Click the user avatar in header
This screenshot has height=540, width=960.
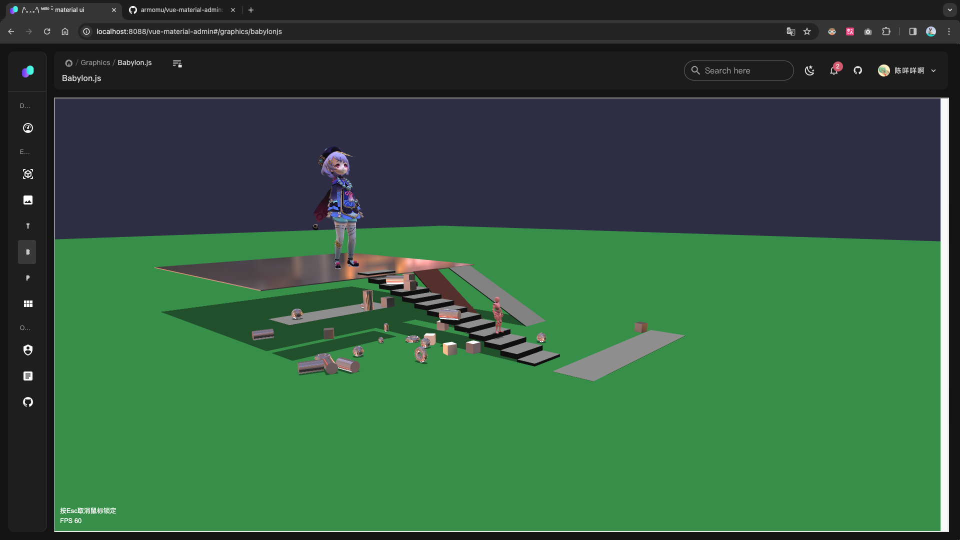pyautogui.click(x=884, y=70)
